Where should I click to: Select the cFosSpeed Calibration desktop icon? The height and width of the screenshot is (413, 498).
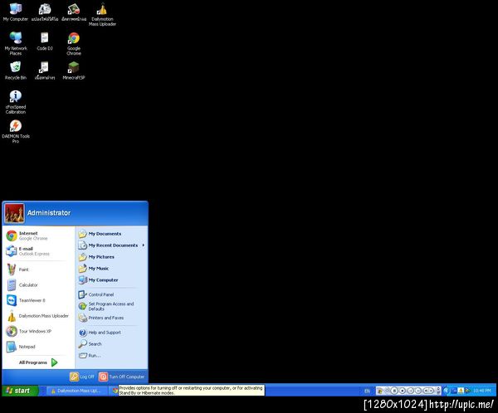(16, 102)
